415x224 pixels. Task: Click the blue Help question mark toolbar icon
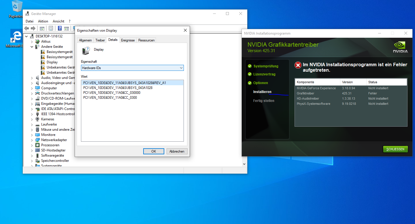(x=60, y=28)
